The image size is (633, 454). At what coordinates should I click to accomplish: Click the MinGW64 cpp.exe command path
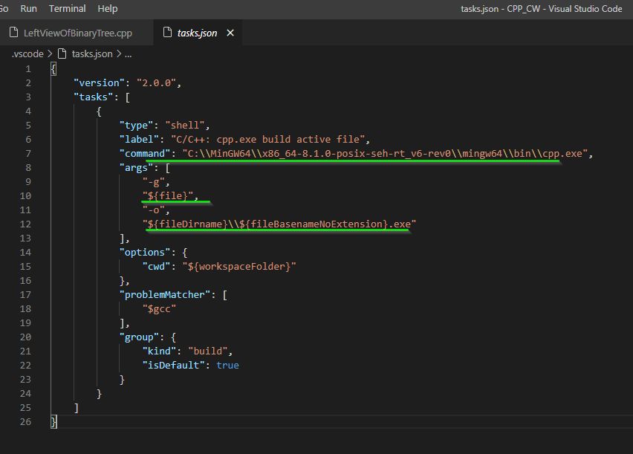pos(385,154)
